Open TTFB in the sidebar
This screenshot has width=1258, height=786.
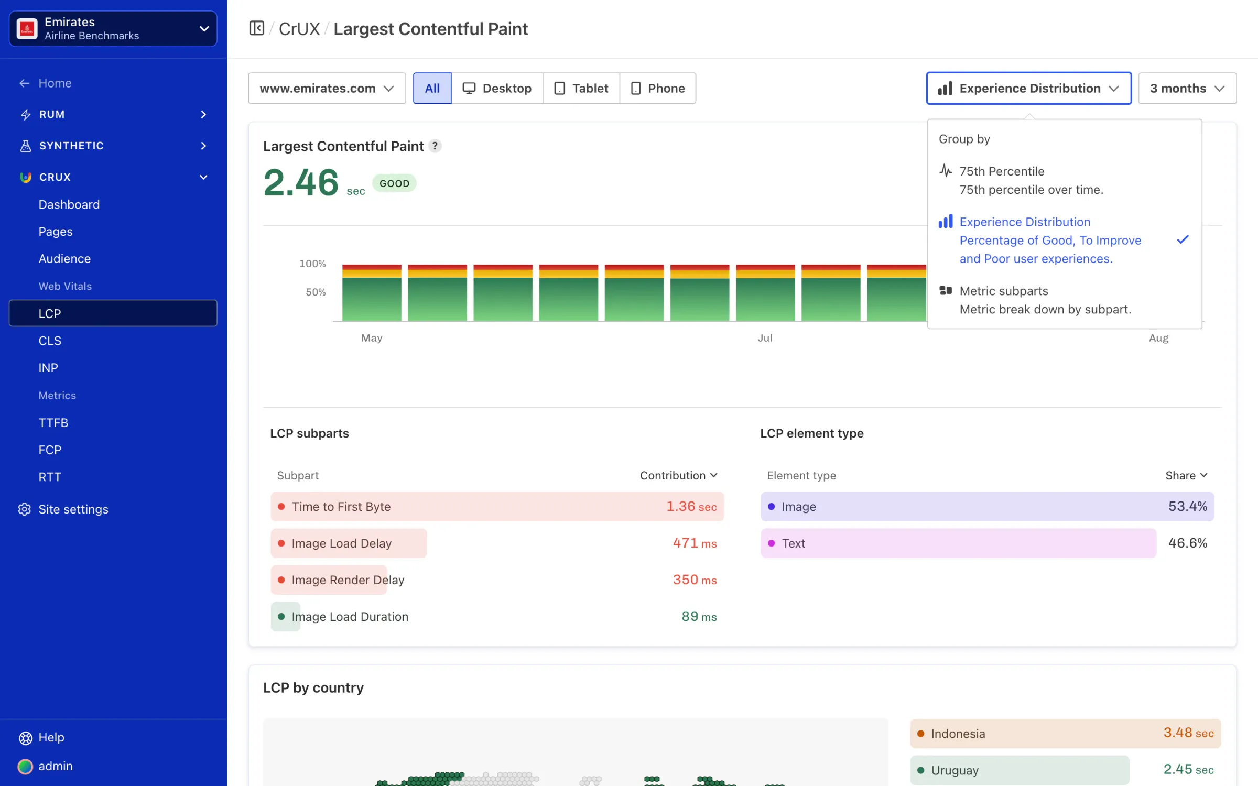point(53,422)
